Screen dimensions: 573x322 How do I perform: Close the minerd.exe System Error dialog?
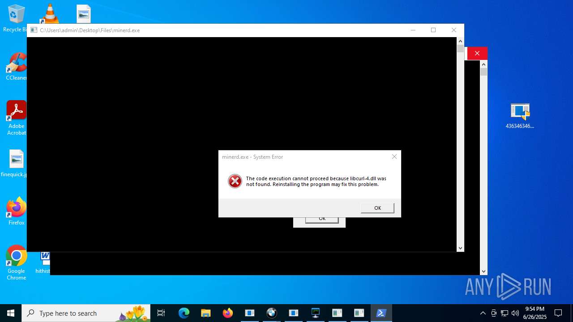(394, 157)
